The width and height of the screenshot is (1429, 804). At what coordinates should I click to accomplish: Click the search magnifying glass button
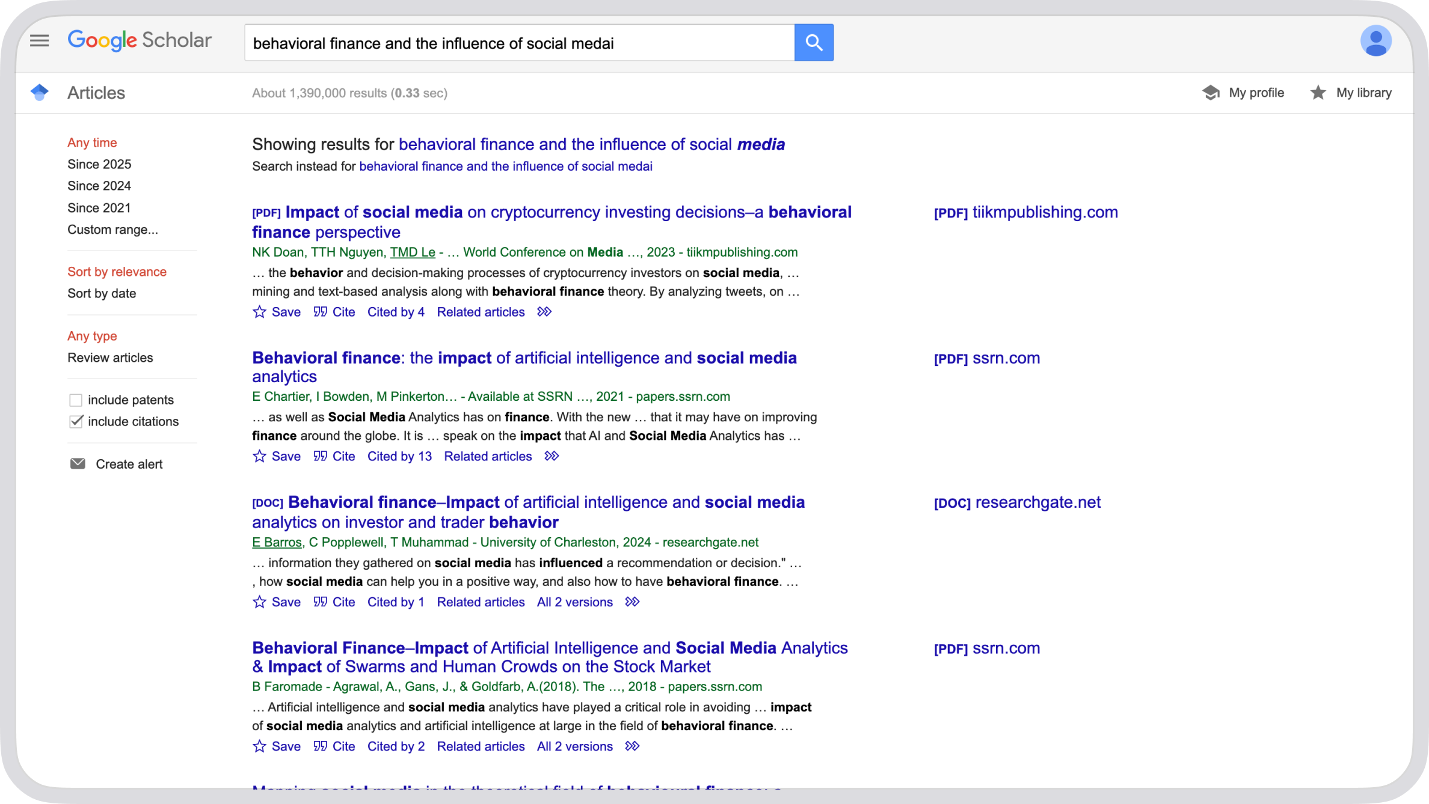point(813,42)
